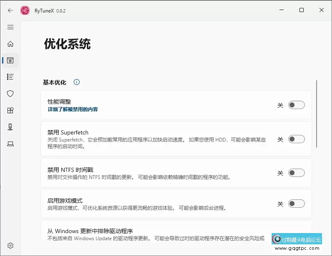Enable the 启用游戏模式 toggle
The width and height of the screenshot is (332, 256).
point(297,204)
